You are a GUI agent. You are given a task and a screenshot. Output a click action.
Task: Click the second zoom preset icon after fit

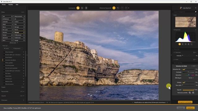[x=118, y=8]
